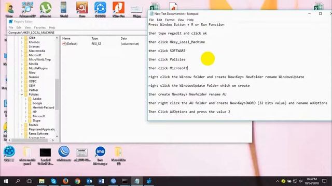Screen dimensions: 332x186
Task: Open Notepad Format menu
Action: point(170,20)
